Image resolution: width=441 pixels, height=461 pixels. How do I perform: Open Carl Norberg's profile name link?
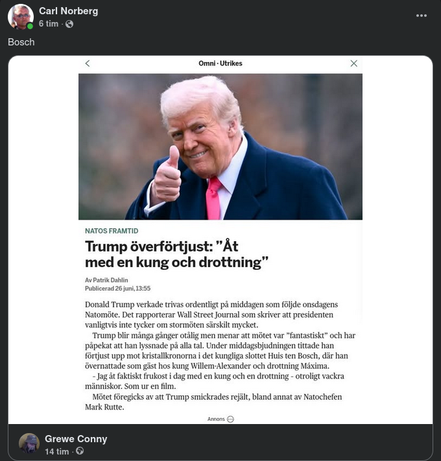click(69, 11)
